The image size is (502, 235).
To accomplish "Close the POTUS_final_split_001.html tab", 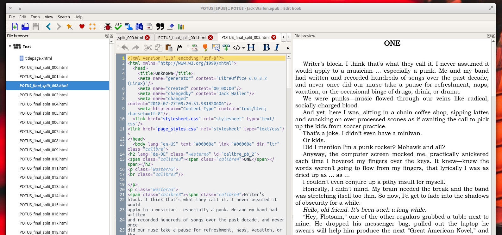I will pos(210,38).
